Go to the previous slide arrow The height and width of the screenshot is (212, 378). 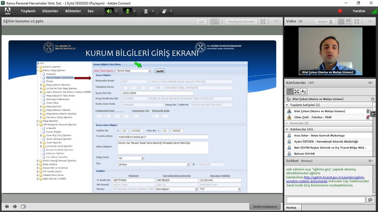[x=7, y=207]
